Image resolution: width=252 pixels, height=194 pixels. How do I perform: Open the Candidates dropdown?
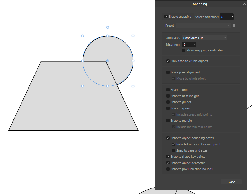click(204, 38)
